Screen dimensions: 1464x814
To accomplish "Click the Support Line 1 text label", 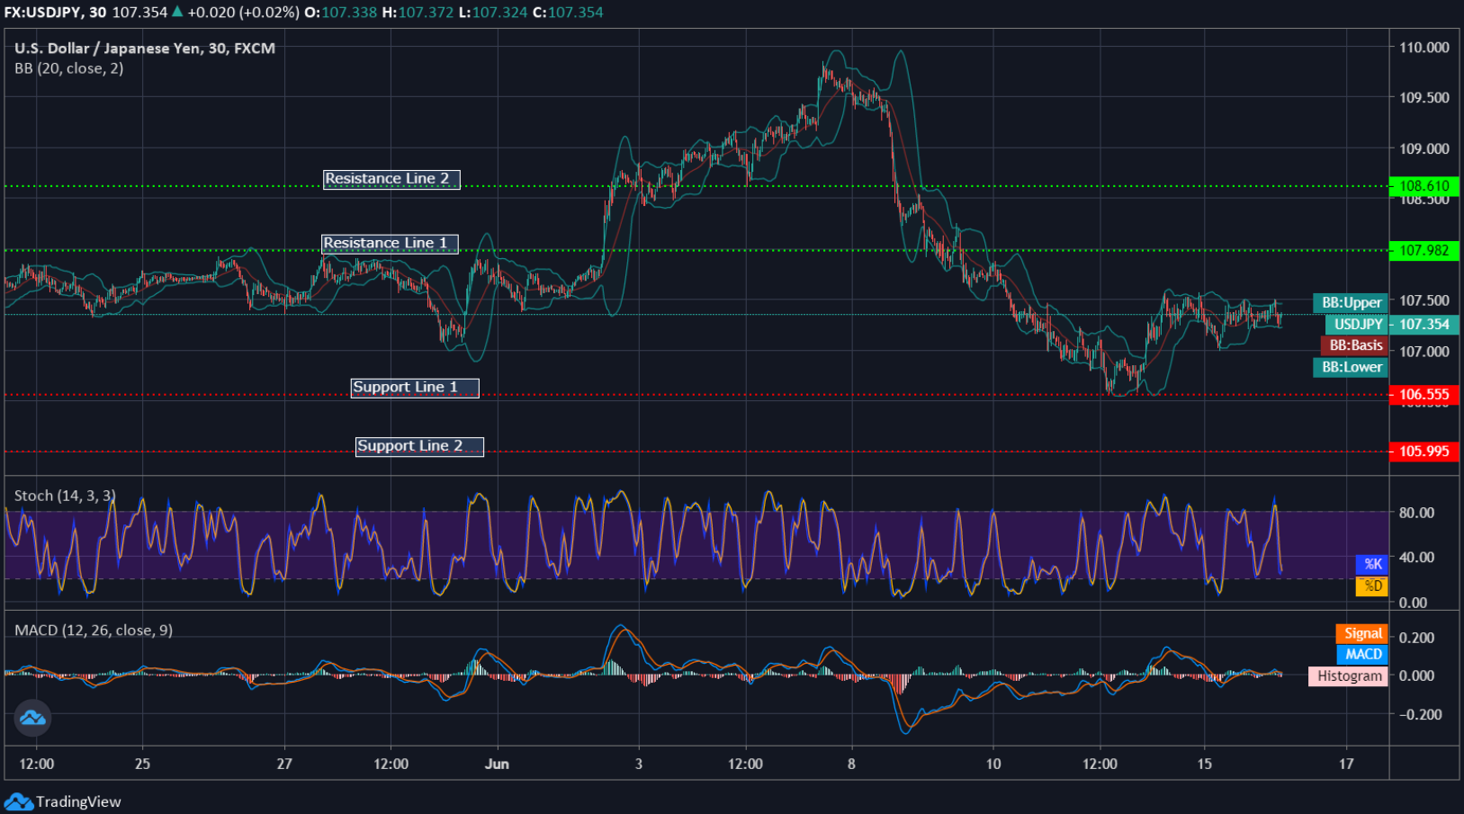I will [414, 387].
